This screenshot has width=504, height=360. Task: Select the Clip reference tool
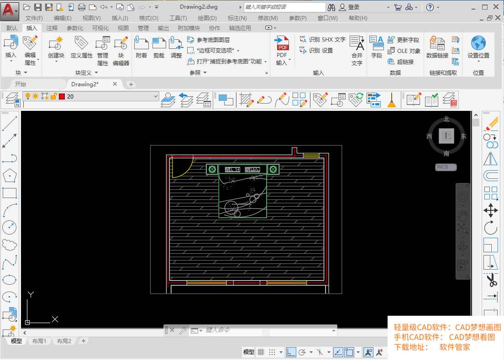[x=159, y=43]
